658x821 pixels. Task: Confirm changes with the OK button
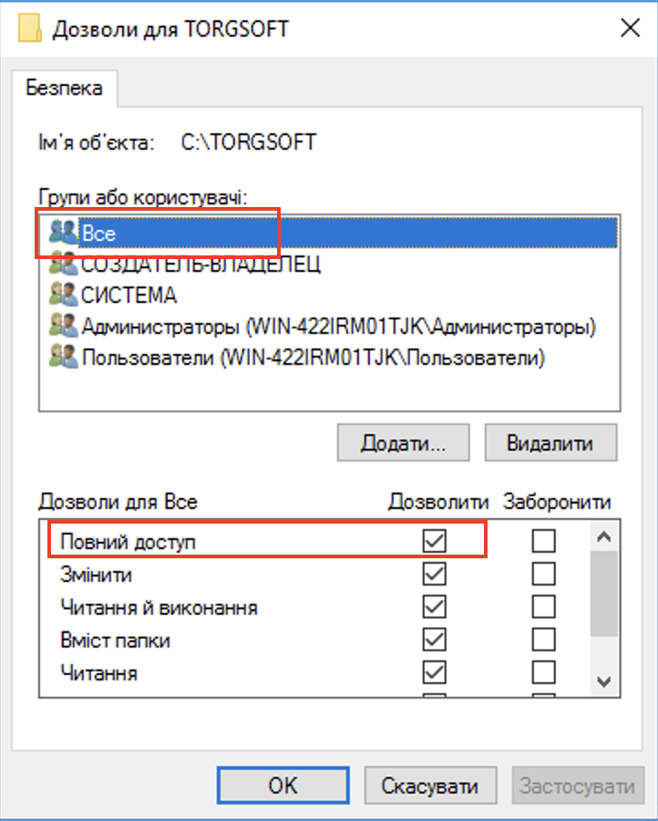tap(283, 785)
